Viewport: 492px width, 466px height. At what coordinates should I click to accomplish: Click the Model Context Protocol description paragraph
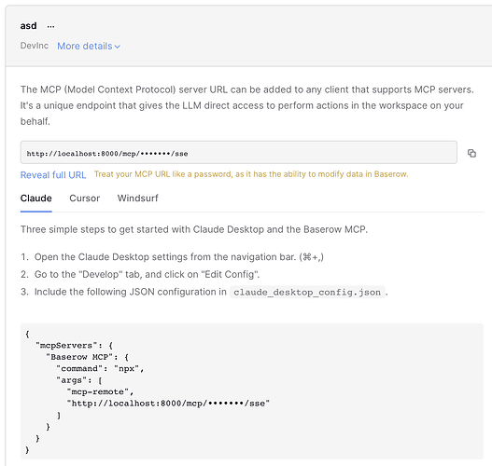(x=247, y=105)
